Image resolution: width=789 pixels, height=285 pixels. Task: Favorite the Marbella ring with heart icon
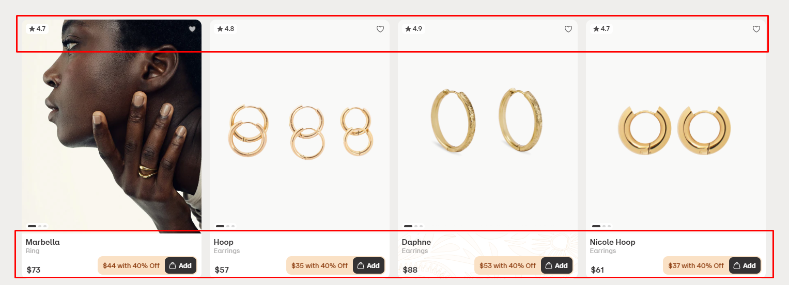(192, 29)
